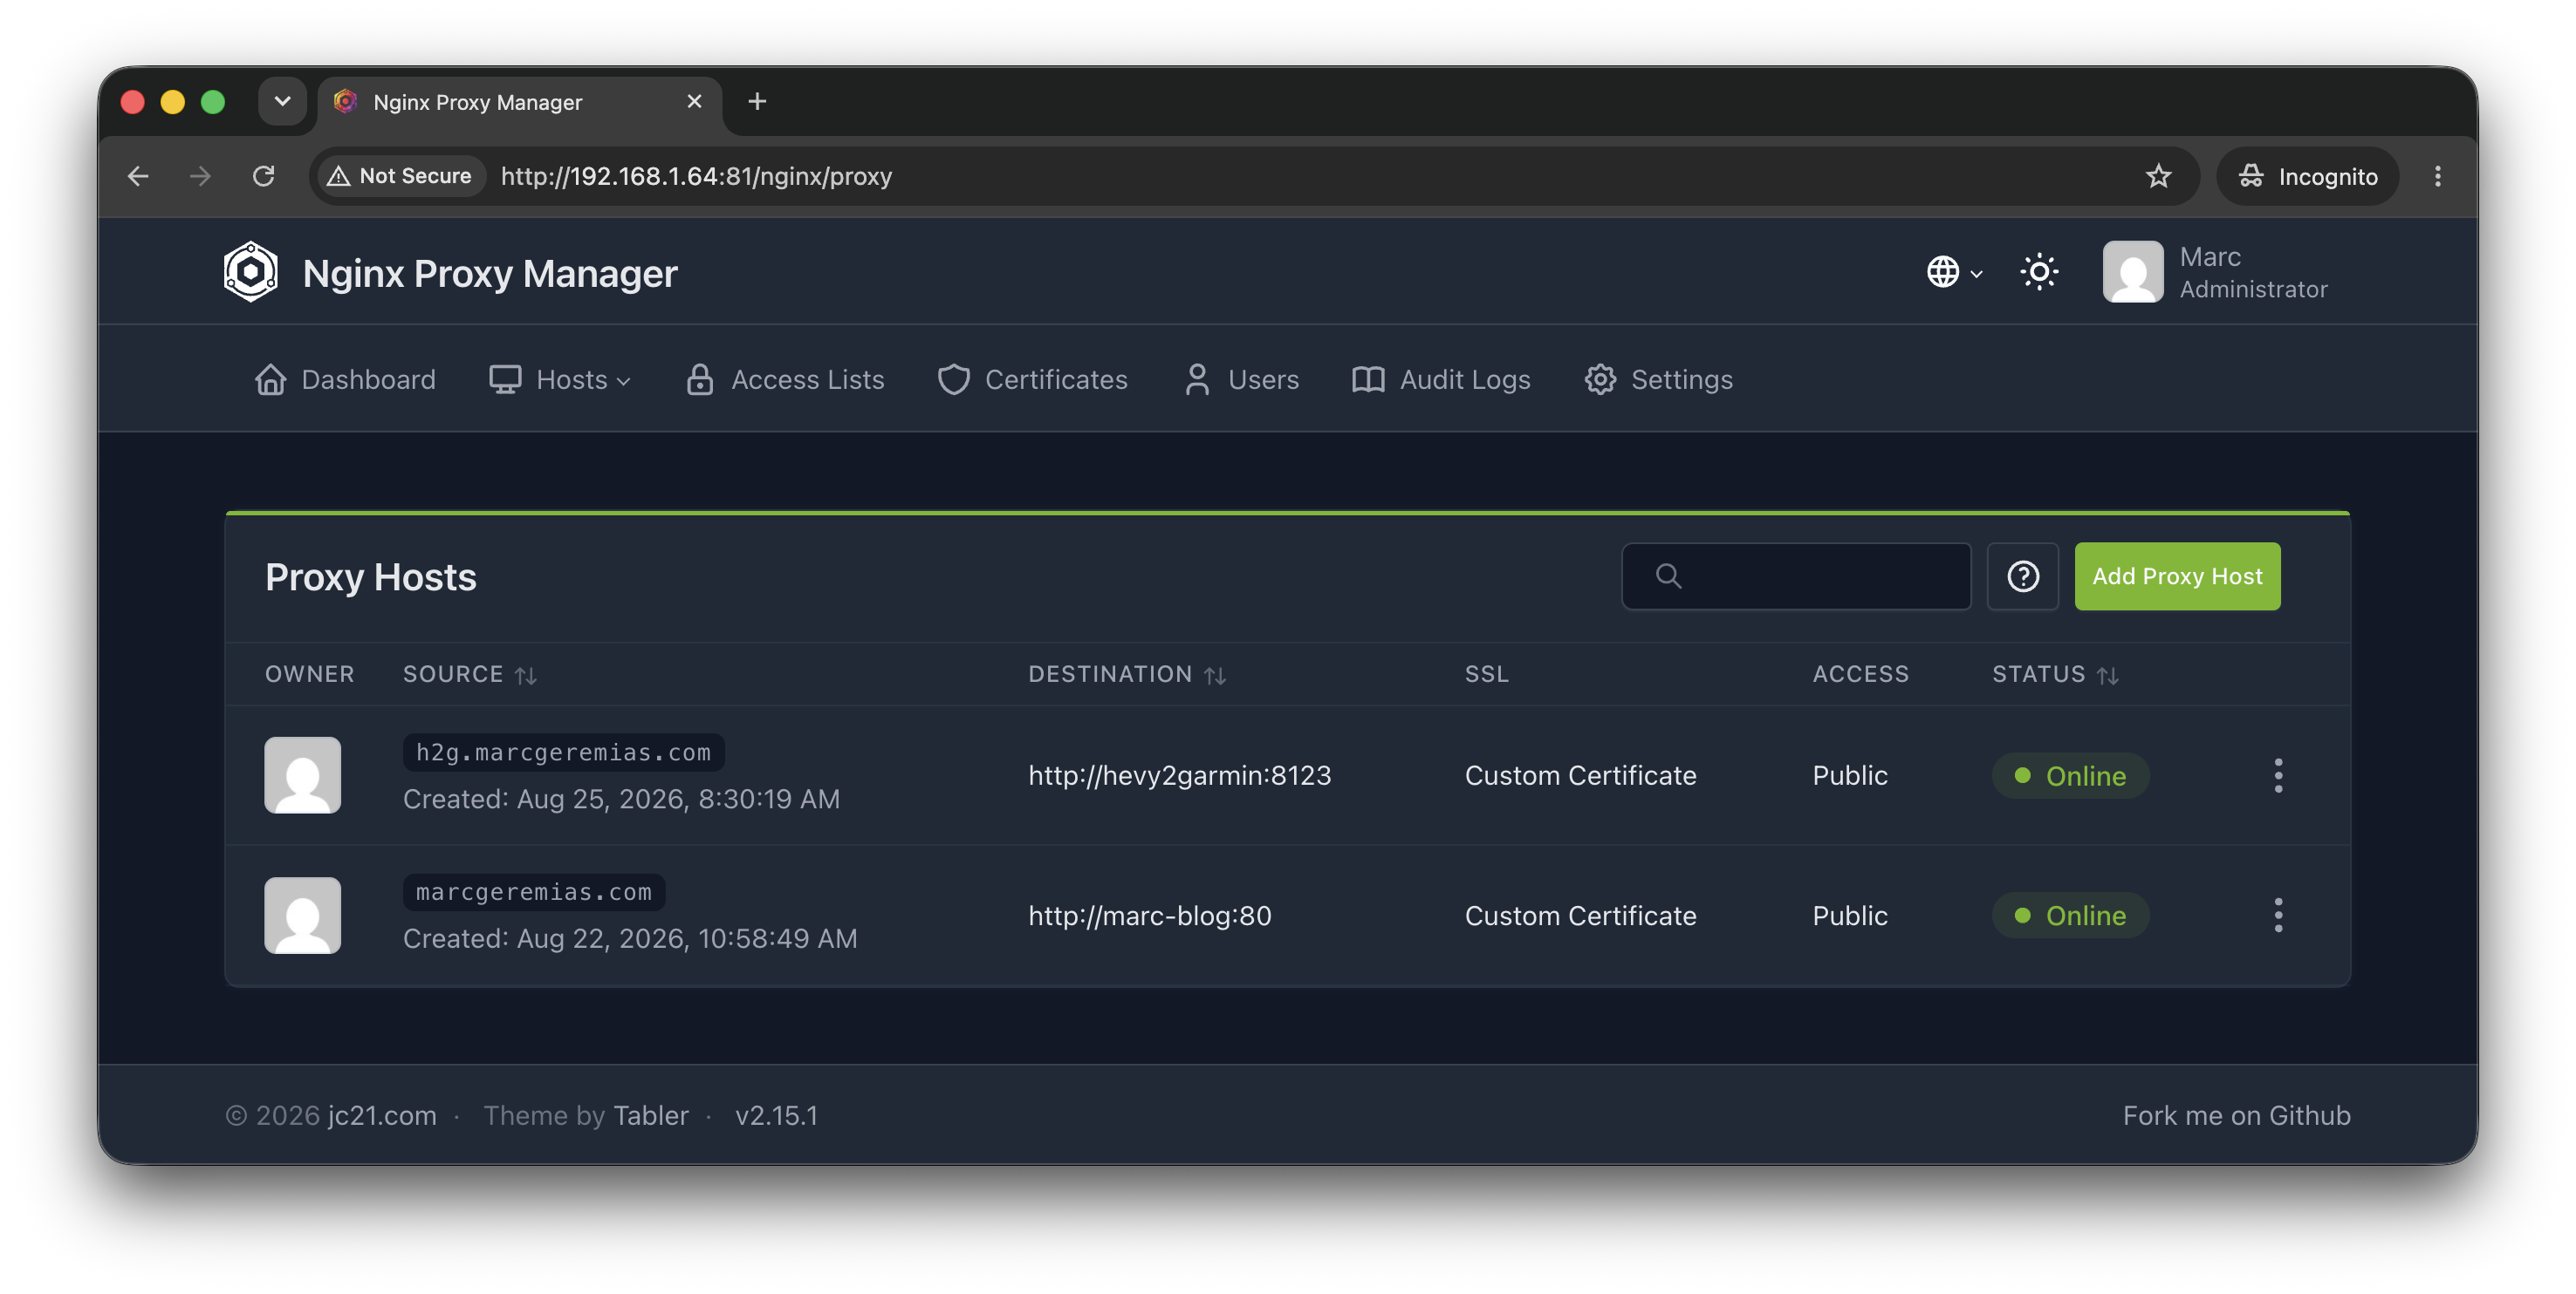Open Audit Logs page
2576x1294 pixels.
point(1441,379)
